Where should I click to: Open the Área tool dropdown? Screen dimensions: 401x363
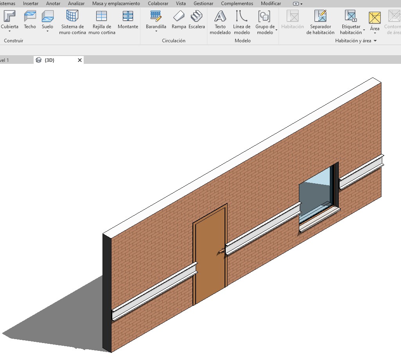coord(375,33)
